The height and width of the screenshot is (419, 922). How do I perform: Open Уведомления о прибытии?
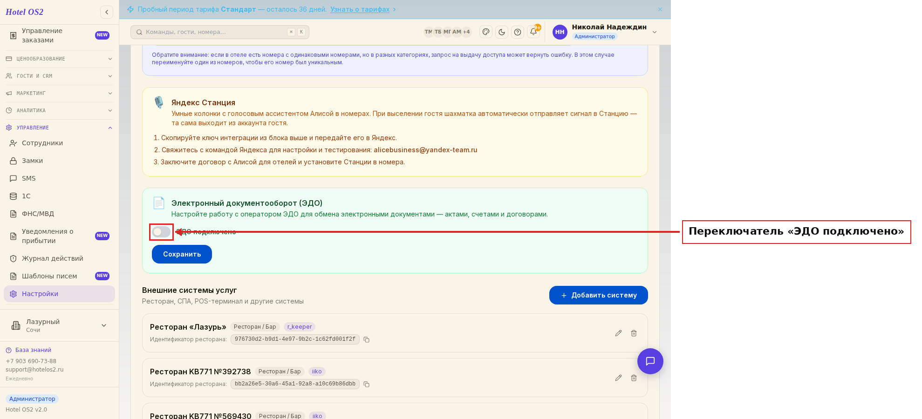pos(59,236)
